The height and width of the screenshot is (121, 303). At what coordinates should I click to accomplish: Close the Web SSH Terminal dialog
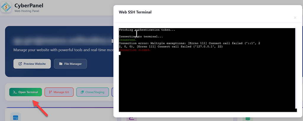point(295,18)
